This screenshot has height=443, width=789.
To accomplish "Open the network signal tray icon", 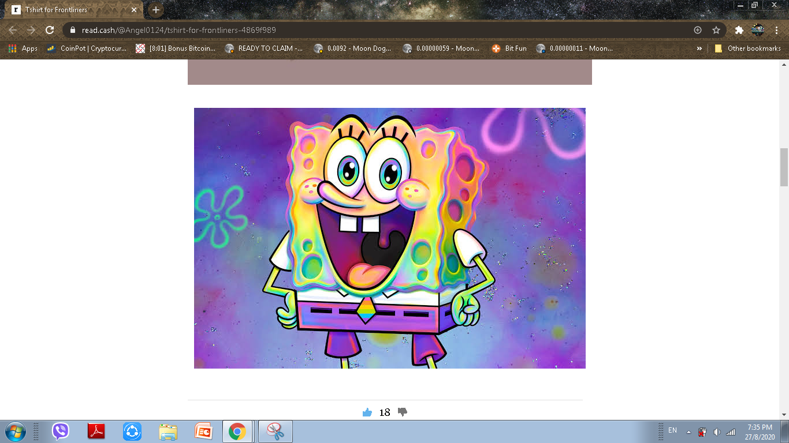I will pos(731,431).
